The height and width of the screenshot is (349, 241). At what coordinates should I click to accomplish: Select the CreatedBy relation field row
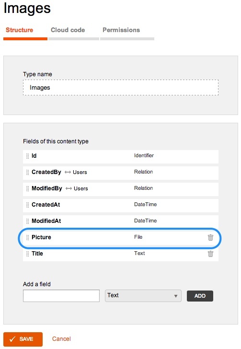(121, 172)
